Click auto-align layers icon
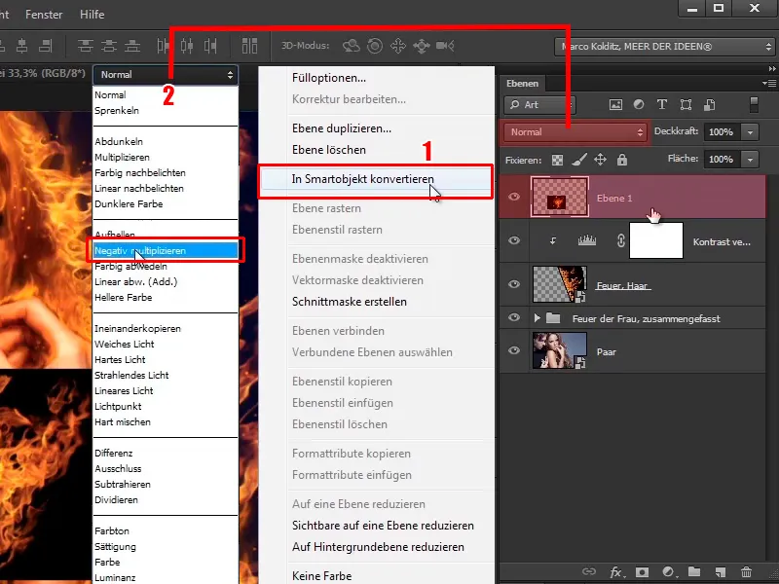 pos(249,46)
